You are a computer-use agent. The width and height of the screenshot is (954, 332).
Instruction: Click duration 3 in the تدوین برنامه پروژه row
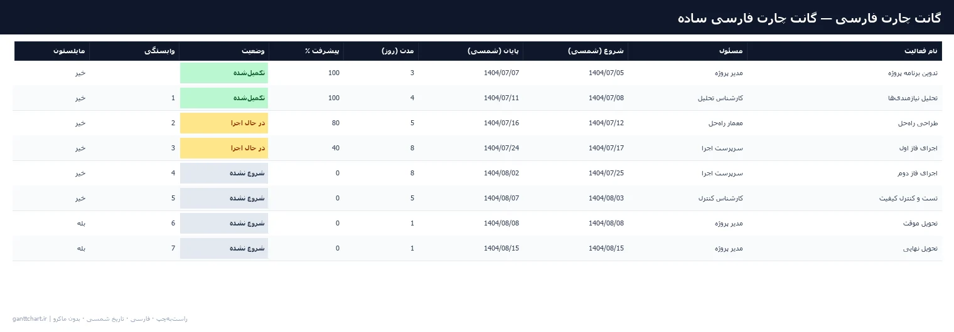pyautogui.click(x=412, y=73)
